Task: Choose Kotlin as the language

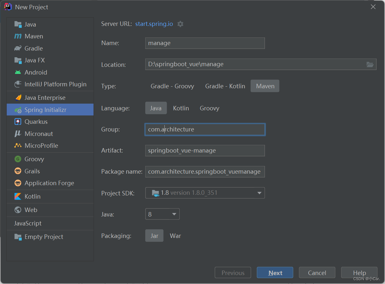Action: pos(181,108)
